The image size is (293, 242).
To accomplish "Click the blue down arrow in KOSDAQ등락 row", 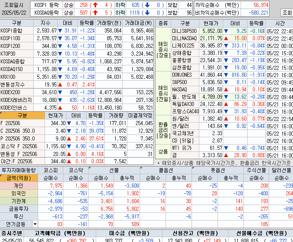I will [147, 13].
